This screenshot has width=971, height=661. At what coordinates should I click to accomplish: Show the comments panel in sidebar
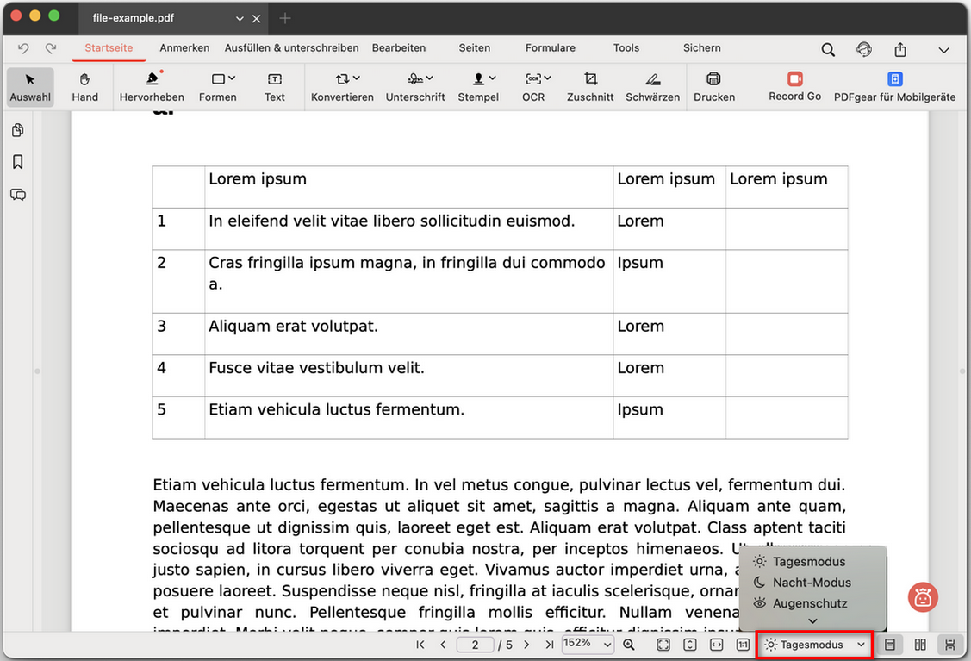18,194
